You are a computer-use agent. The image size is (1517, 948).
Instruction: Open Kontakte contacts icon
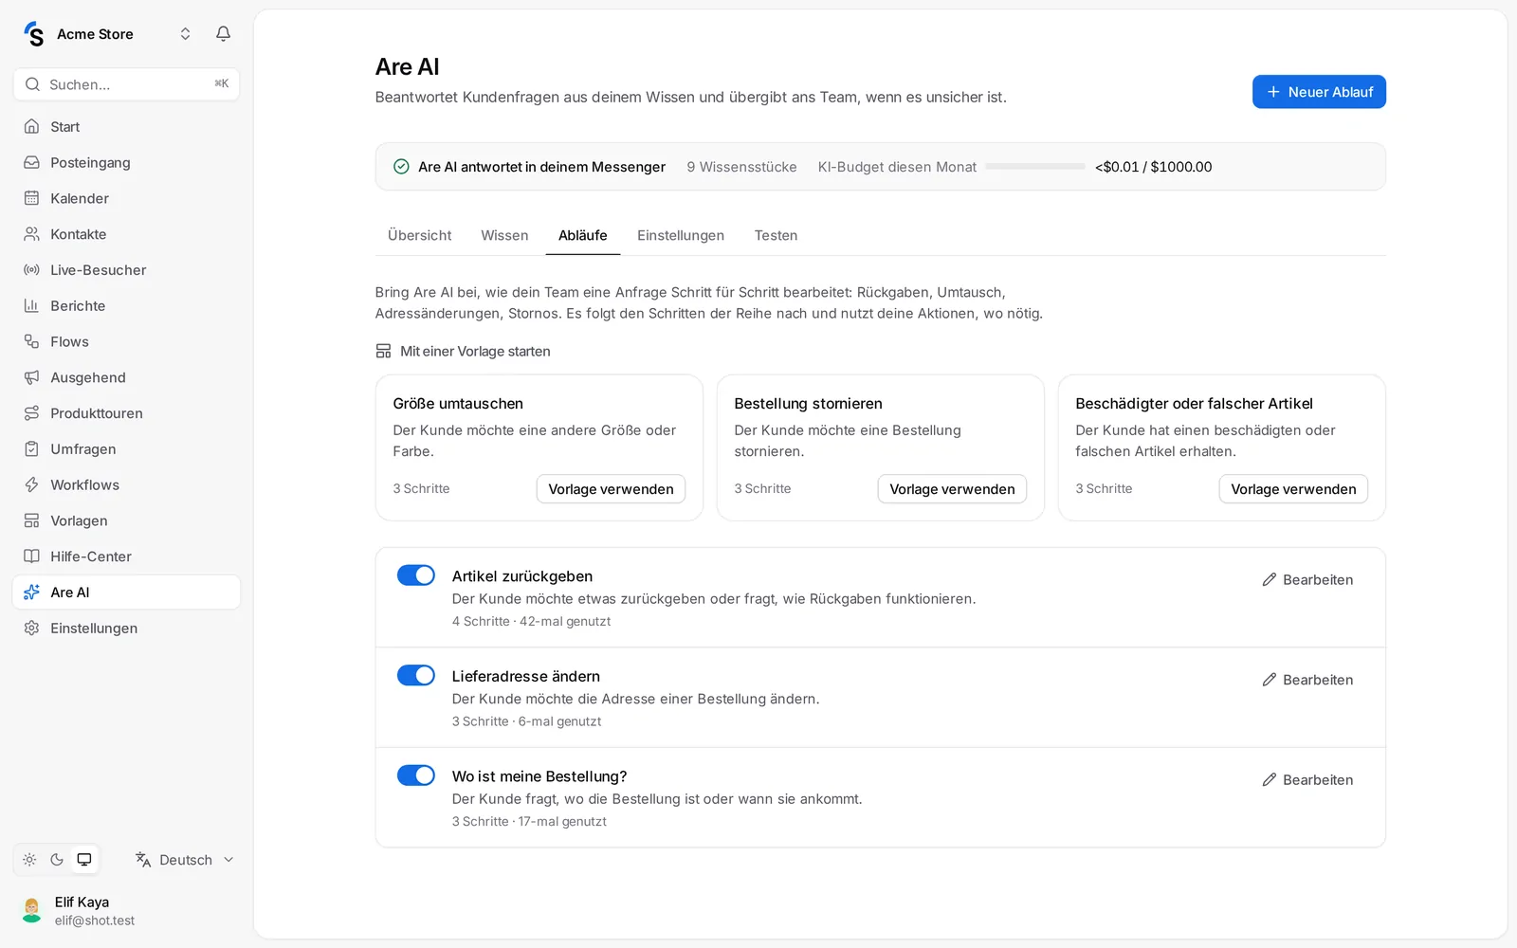pyautogui.click(x=31, y=234)
